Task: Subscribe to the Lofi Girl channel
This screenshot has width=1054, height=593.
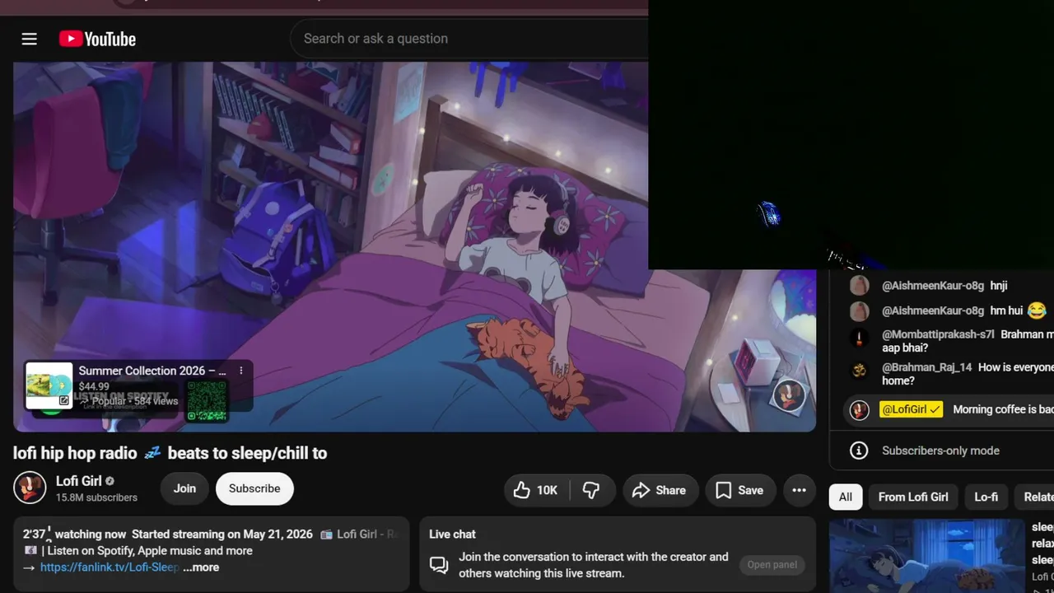Action: 254,488
